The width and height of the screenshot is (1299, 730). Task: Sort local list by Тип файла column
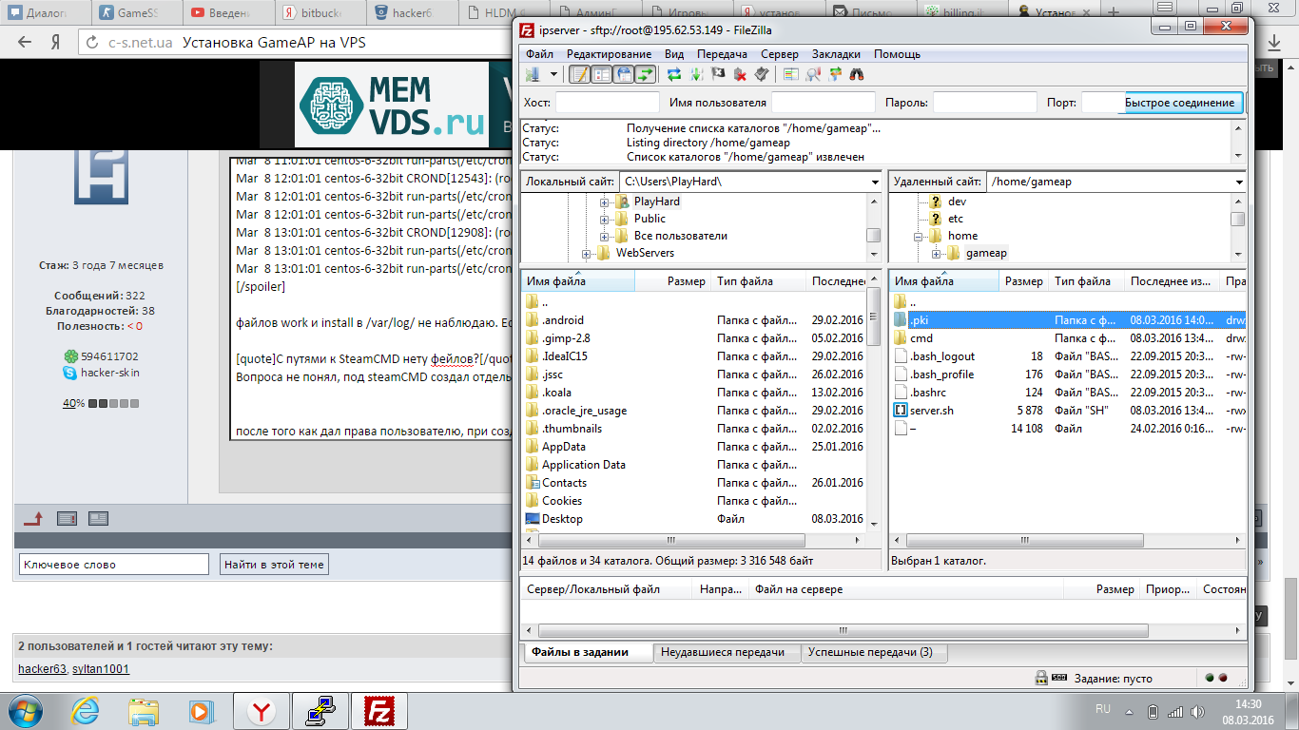coord(758,281)
